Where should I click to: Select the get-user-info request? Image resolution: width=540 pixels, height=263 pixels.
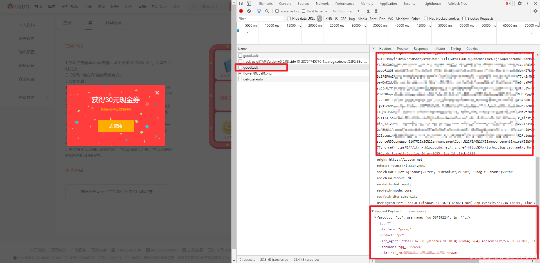303,79
